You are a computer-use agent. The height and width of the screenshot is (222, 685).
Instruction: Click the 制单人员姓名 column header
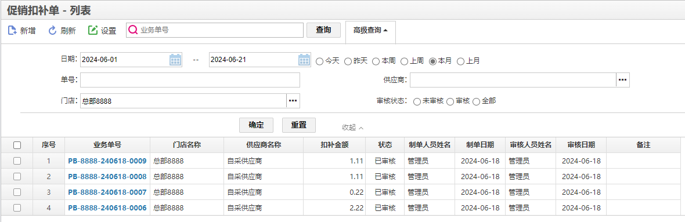coord(430,145)
